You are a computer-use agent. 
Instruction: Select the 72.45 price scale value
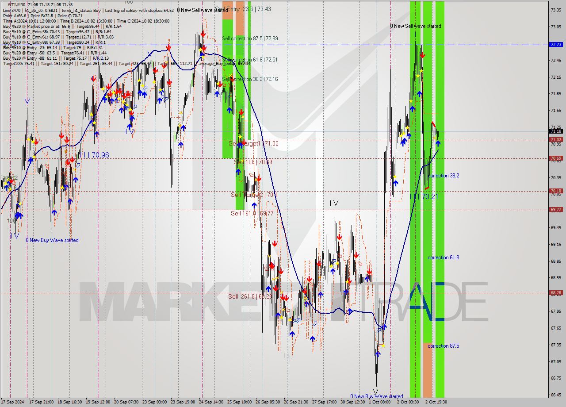(556, 60)
